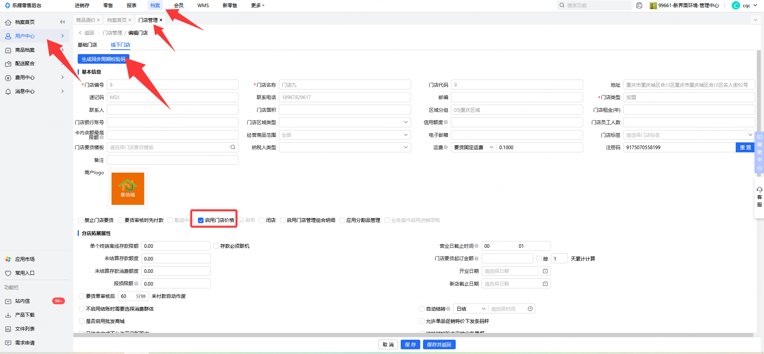The image size is (764, 354).
Task: Click 保存 button
Action: (410, 344)
